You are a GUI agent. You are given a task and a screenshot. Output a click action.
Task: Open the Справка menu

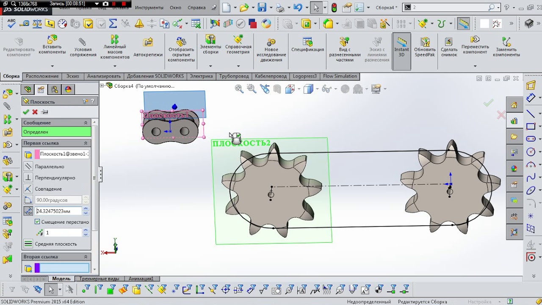click(x=196, y=8)
